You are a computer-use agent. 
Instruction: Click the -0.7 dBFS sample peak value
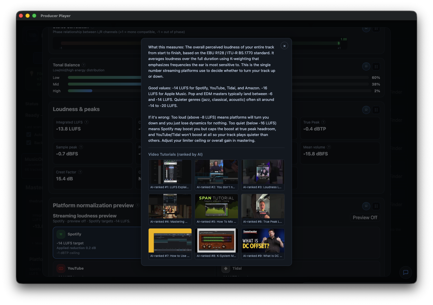pyautogui.click(x=67, y=154)
